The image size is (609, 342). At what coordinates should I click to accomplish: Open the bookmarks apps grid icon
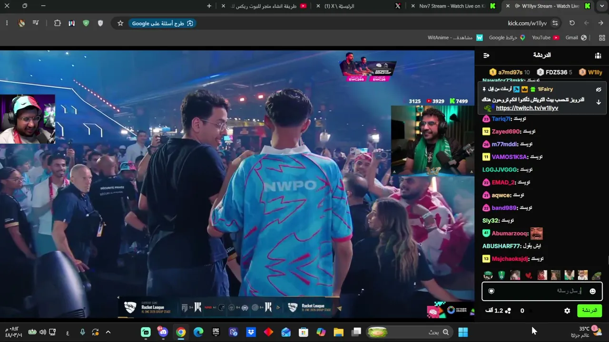602,38
